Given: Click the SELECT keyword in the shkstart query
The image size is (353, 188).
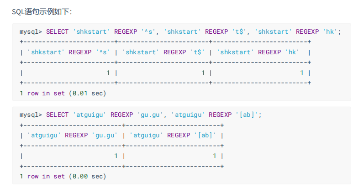Looking at the screenshot, I should click(58, 31).
